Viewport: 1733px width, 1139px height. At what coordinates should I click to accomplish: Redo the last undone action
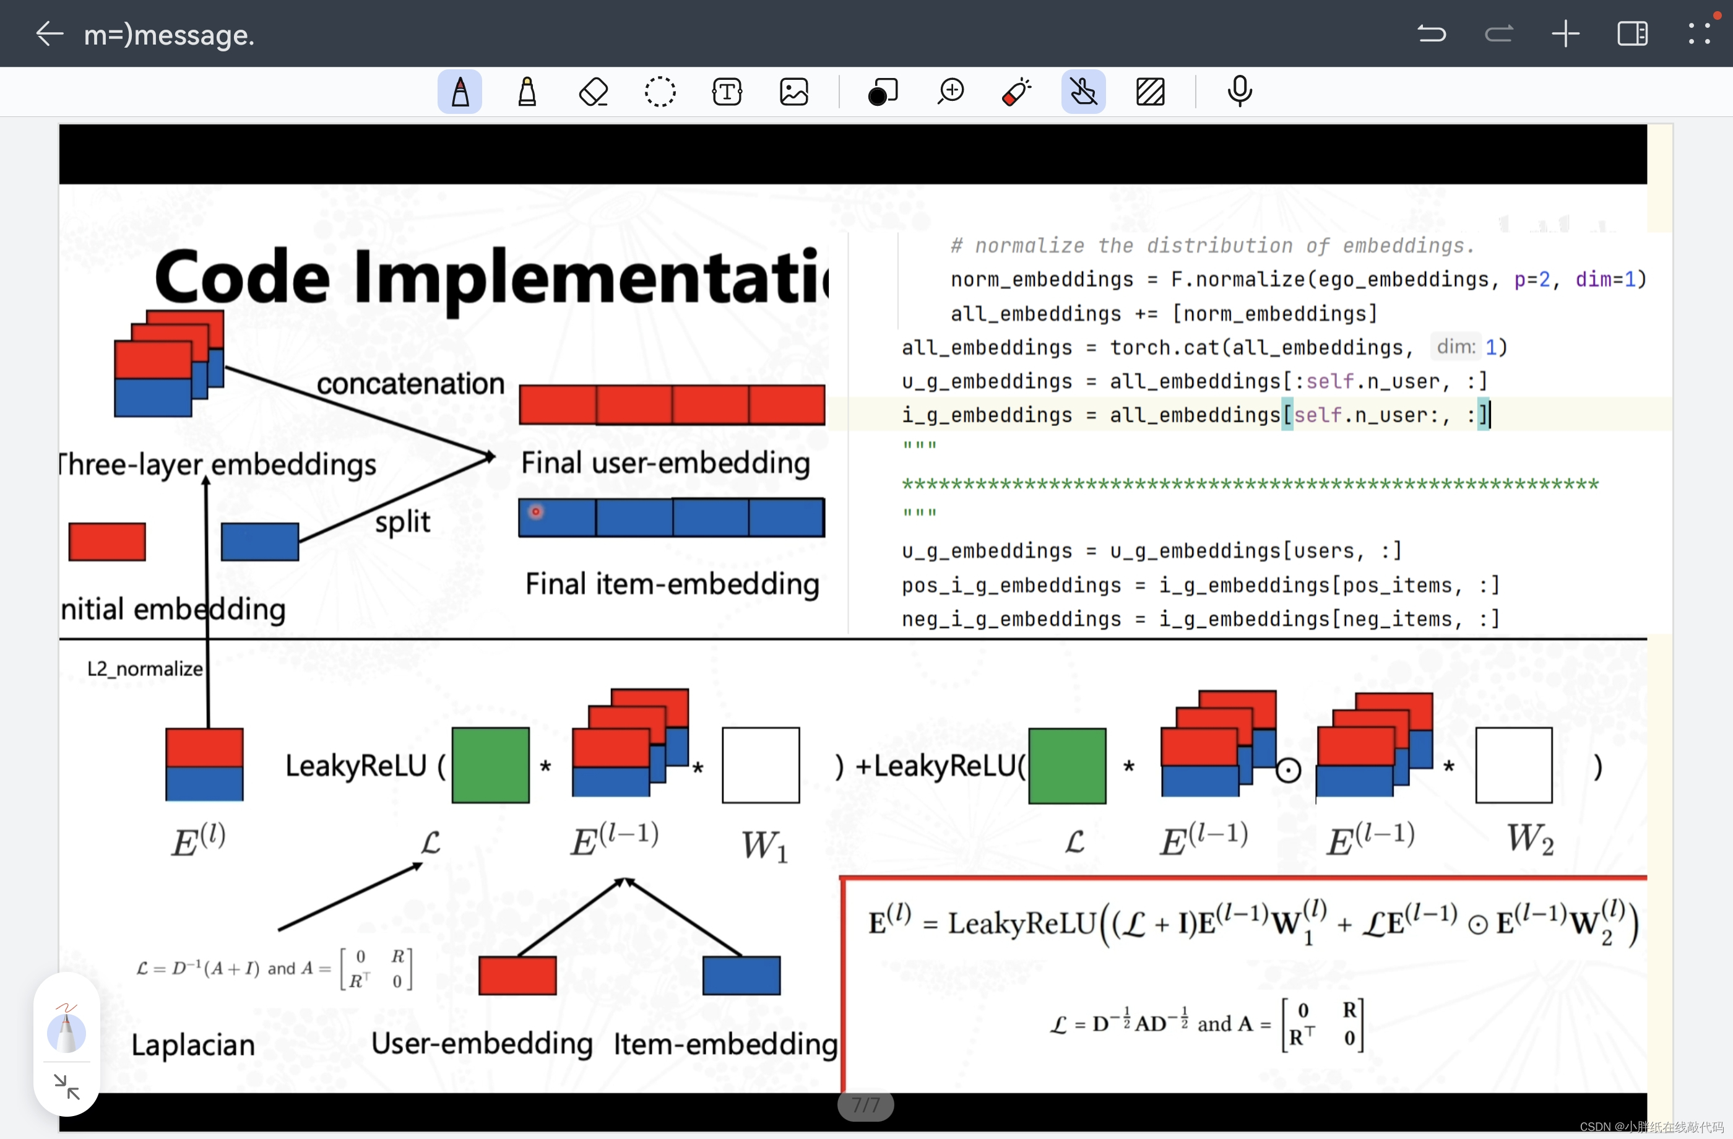[x=1498, y=33]
